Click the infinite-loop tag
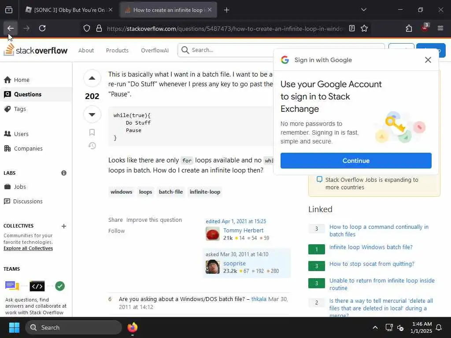The image size is (451, 338). pyautogui.click(x=205, y=192)
